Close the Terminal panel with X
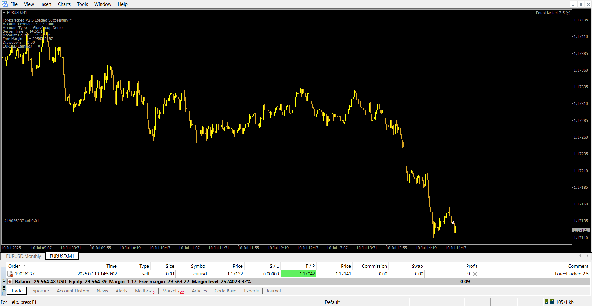592x306 pixels. 3,264
